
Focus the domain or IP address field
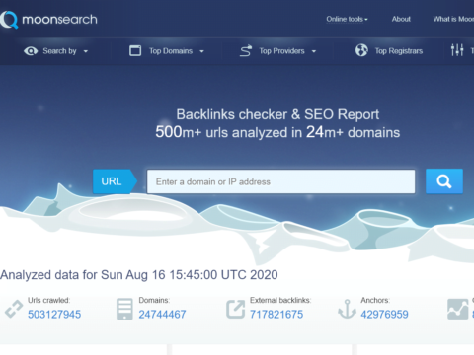[280, 181]
